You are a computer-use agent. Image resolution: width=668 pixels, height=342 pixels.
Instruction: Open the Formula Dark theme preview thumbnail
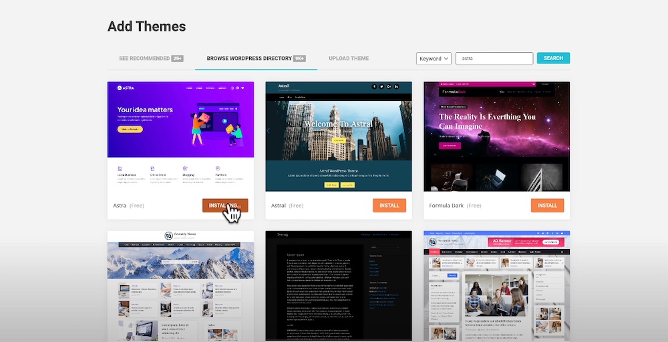[497, 136]
